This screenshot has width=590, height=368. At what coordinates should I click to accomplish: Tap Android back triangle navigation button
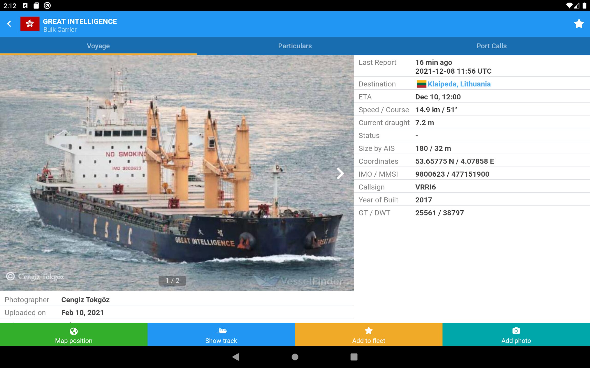coord(236,357)
